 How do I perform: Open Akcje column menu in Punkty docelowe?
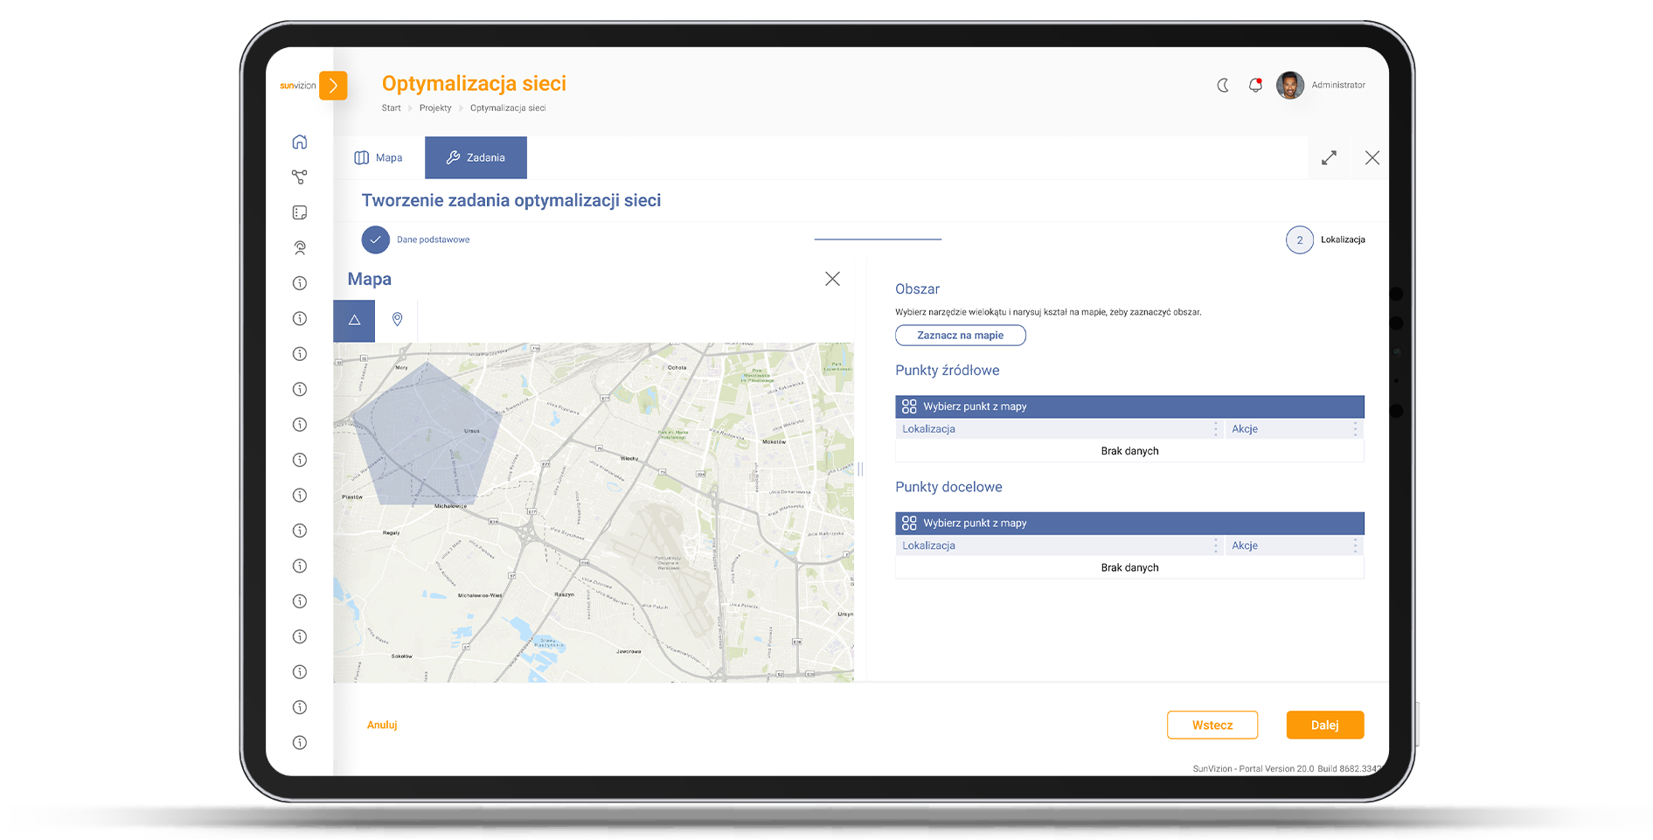point(1355,545)
